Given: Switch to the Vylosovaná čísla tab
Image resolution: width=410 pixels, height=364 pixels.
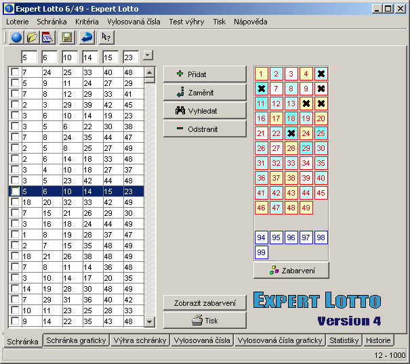Looking at the screenshot, I should 202,340.
